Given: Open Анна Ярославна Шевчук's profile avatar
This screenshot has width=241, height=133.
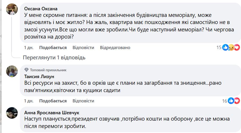Looking at the screenshot, I should 12,113.
